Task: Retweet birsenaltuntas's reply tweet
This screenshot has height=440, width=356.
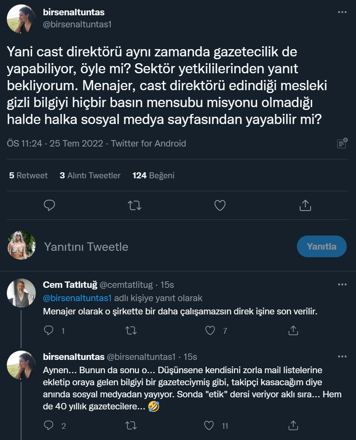Action: point(130,425)
